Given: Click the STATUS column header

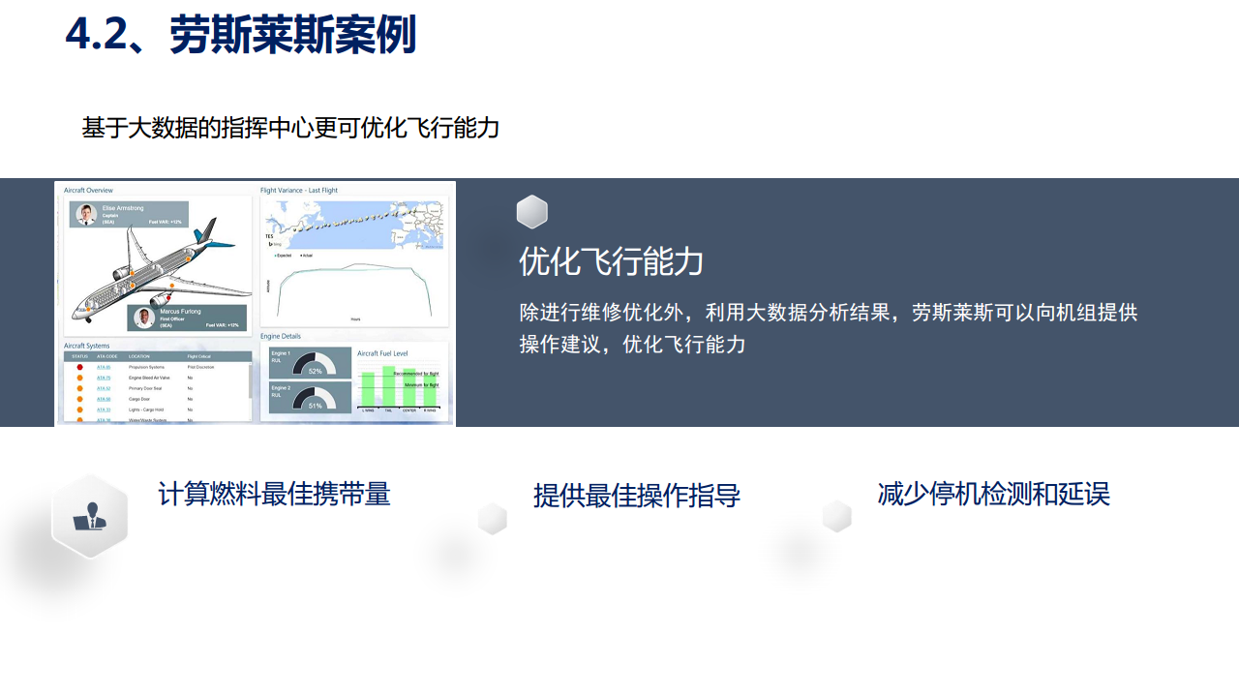Looking at the screenshot, I should point(79,356).
